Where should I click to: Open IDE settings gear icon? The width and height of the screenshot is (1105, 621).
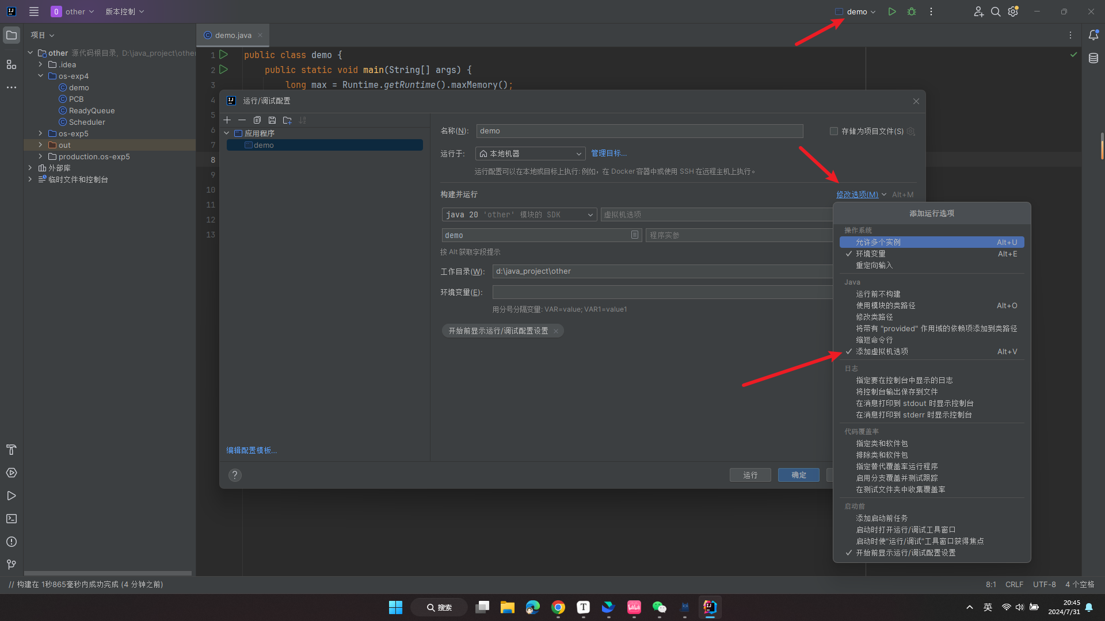pyautogui.click(x=1013, y=11)
